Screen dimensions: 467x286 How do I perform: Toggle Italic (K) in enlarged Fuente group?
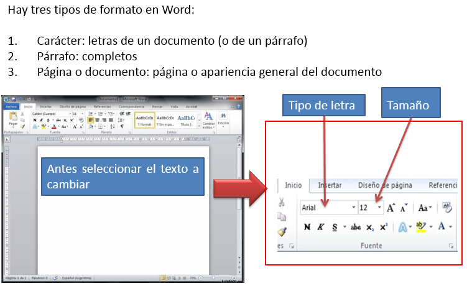[x=320, y=227]
